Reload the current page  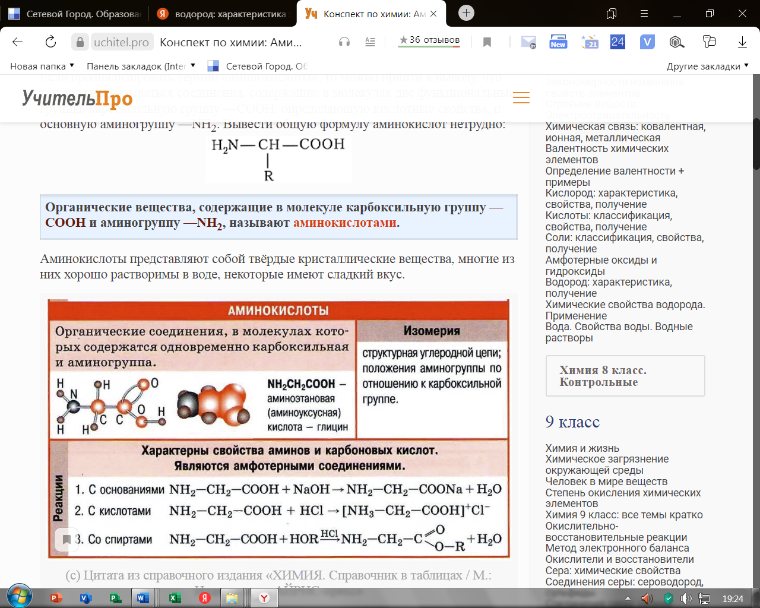pyautogui.click(x=51, y=42)
